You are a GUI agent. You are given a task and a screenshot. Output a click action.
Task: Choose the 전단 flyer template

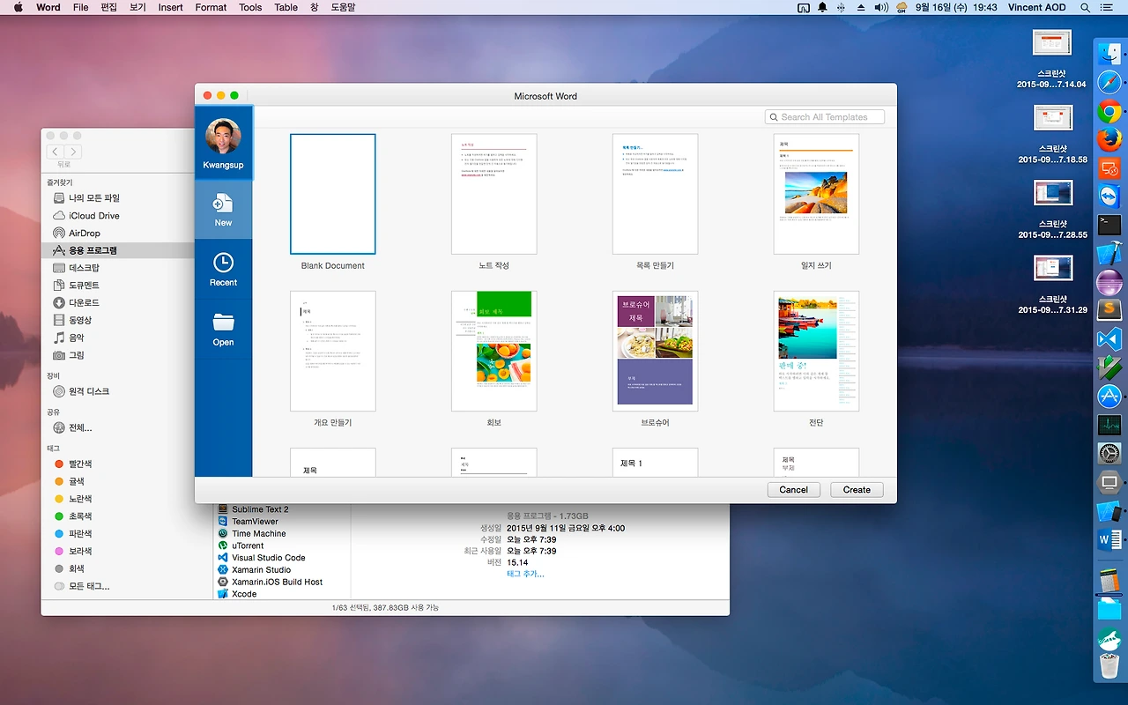pyautogui.click(x=816, y=351)
